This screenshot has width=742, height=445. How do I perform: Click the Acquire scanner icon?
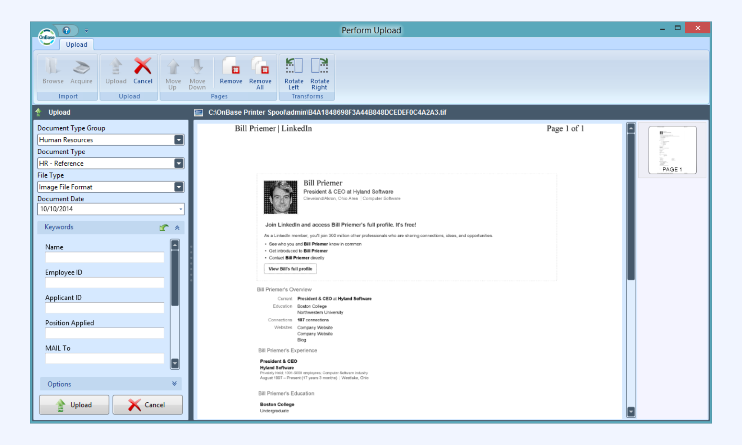81,67
